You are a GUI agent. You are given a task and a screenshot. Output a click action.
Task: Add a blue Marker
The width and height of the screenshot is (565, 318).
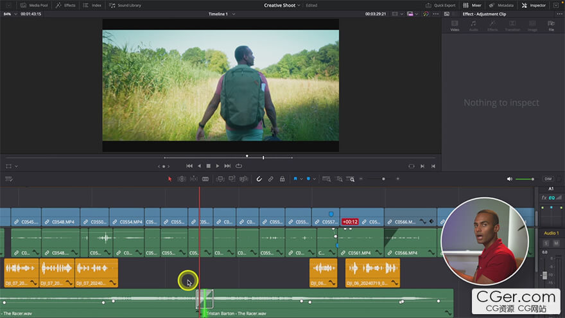pos(308,179)
